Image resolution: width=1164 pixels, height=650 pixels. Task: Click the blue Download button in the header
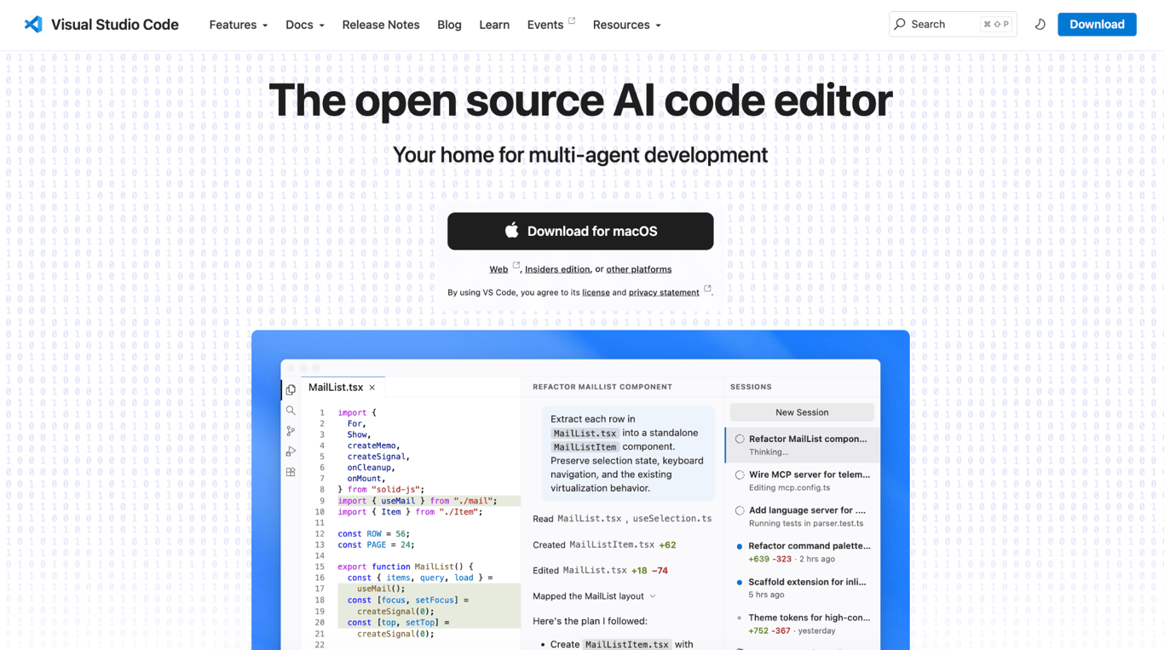point(1097,25)
